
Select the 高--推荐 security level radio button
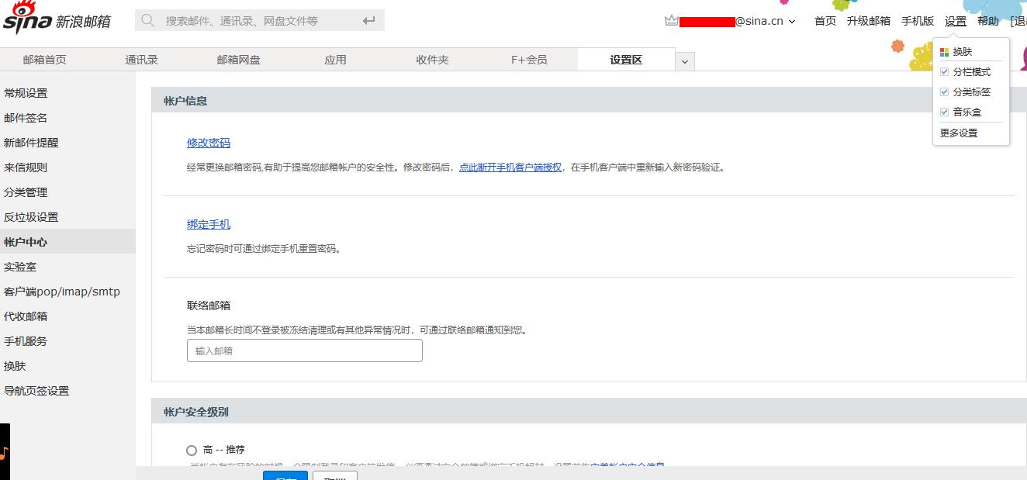pos(191,450)
